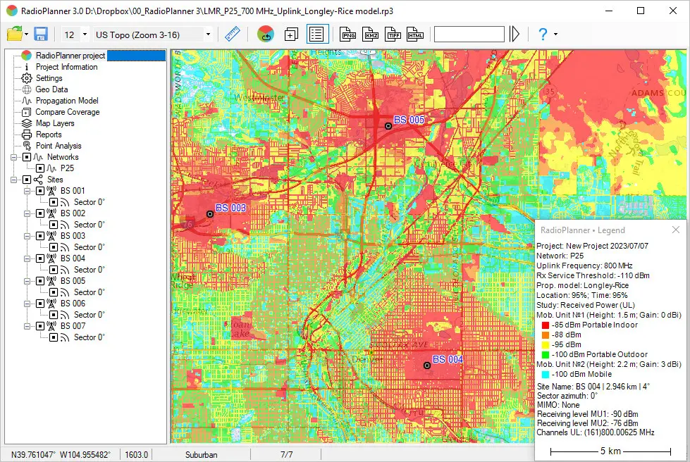690x462 pixels.
Task: Close the RadioPlanner Legend panel
Action: [x=676, y=230]
